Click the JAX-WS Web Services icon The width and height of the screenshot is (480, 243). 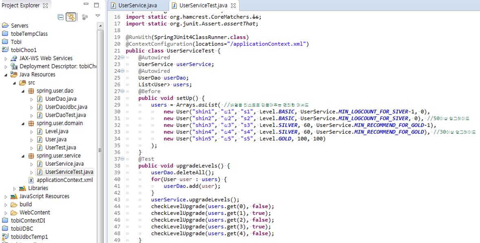click(x=14, y=58)
